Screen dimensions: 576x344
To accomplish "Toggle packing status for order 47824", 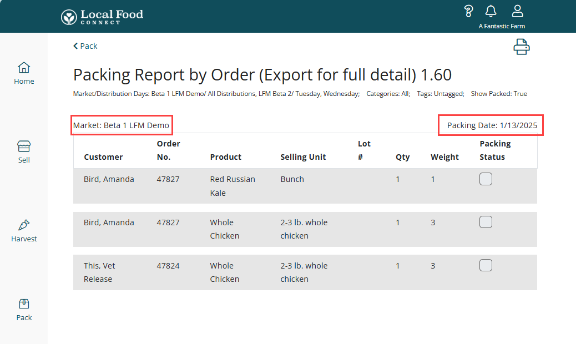I will pyautogui.click(x=486, y=265).
